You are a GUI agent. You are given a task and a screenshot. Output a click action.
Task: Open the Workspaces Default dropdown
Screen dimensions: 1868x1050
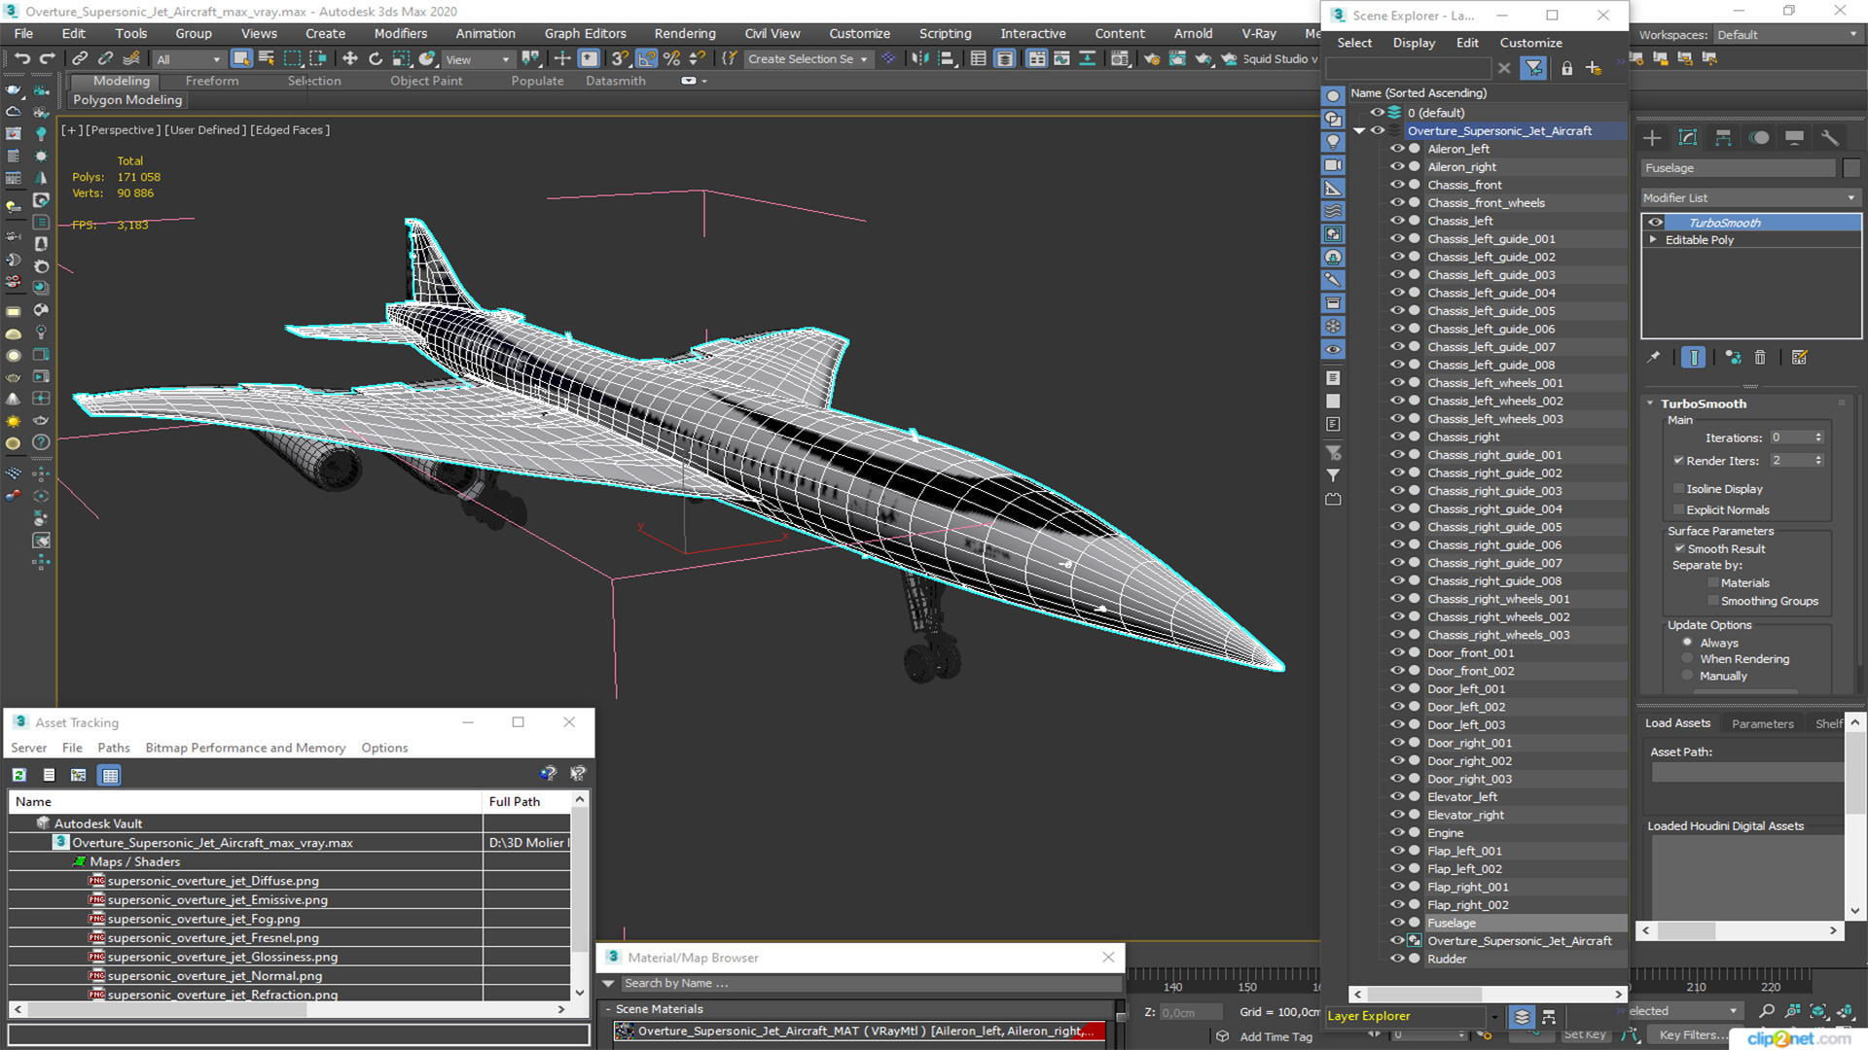click(1787, 35)
